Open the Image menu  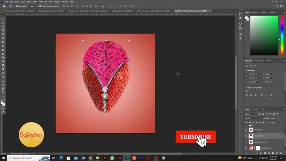(x=17, y=2)
